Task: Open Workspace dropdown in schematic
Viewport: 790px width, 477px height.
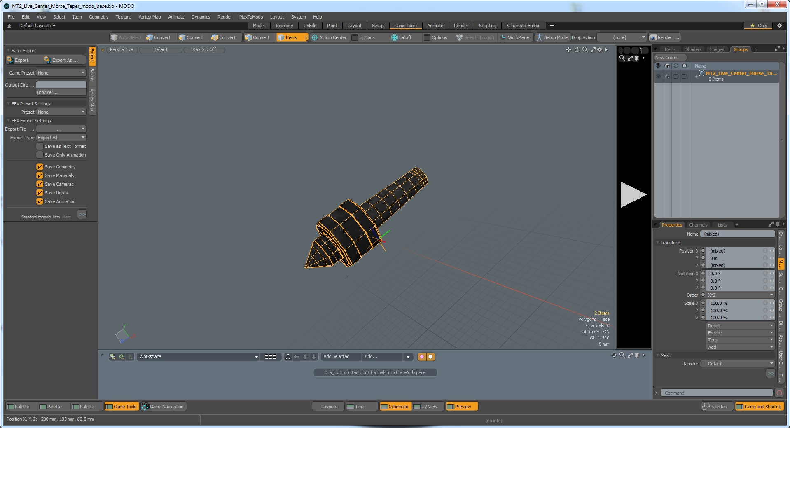Action: coord(198,357)
